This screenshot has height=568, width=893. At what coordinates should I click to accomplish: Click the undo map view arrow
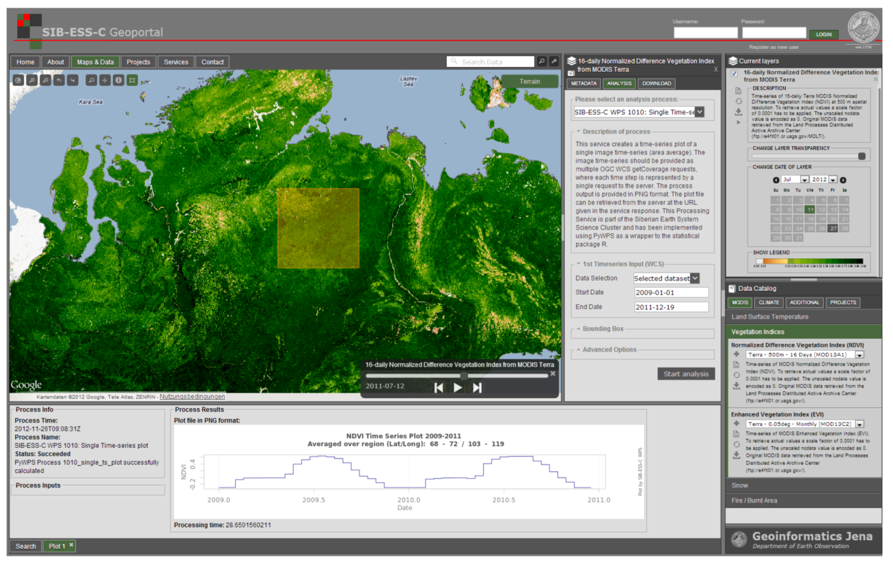59,80
